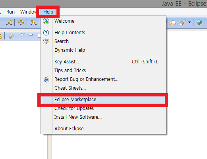207x159 pixels.
Task: Open Tips and Tricks...
Action: tap(103, 71)
